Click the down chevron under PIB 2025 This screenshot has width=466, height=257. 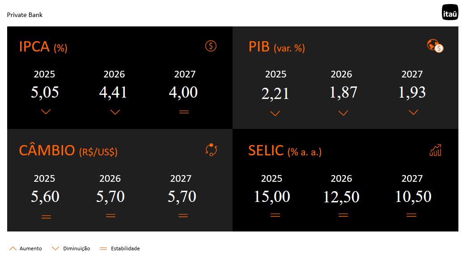[275, 113]
